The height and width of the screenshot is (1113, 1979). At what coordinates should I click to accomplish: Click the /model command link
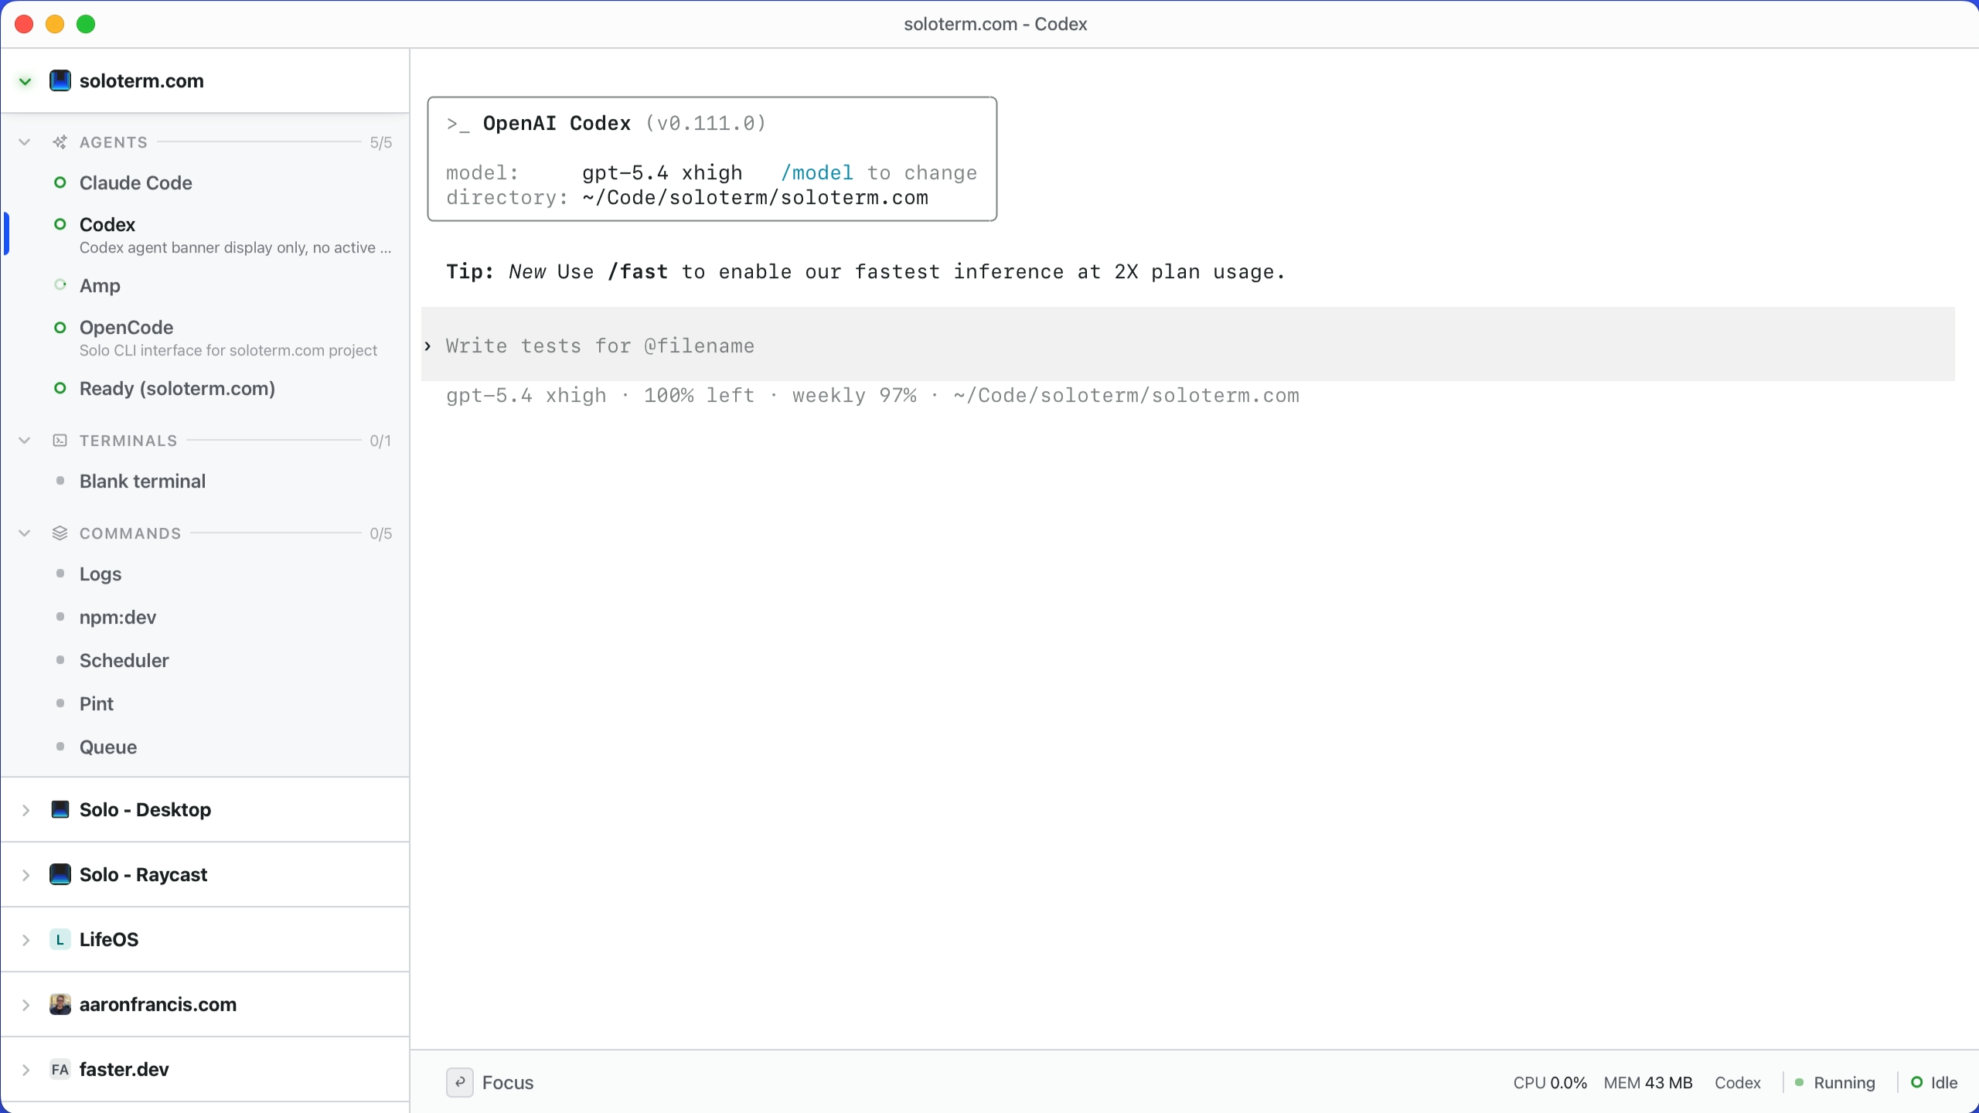[x=817, y=172]
